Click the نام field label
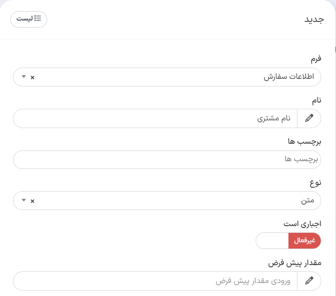 coord(317,100)
